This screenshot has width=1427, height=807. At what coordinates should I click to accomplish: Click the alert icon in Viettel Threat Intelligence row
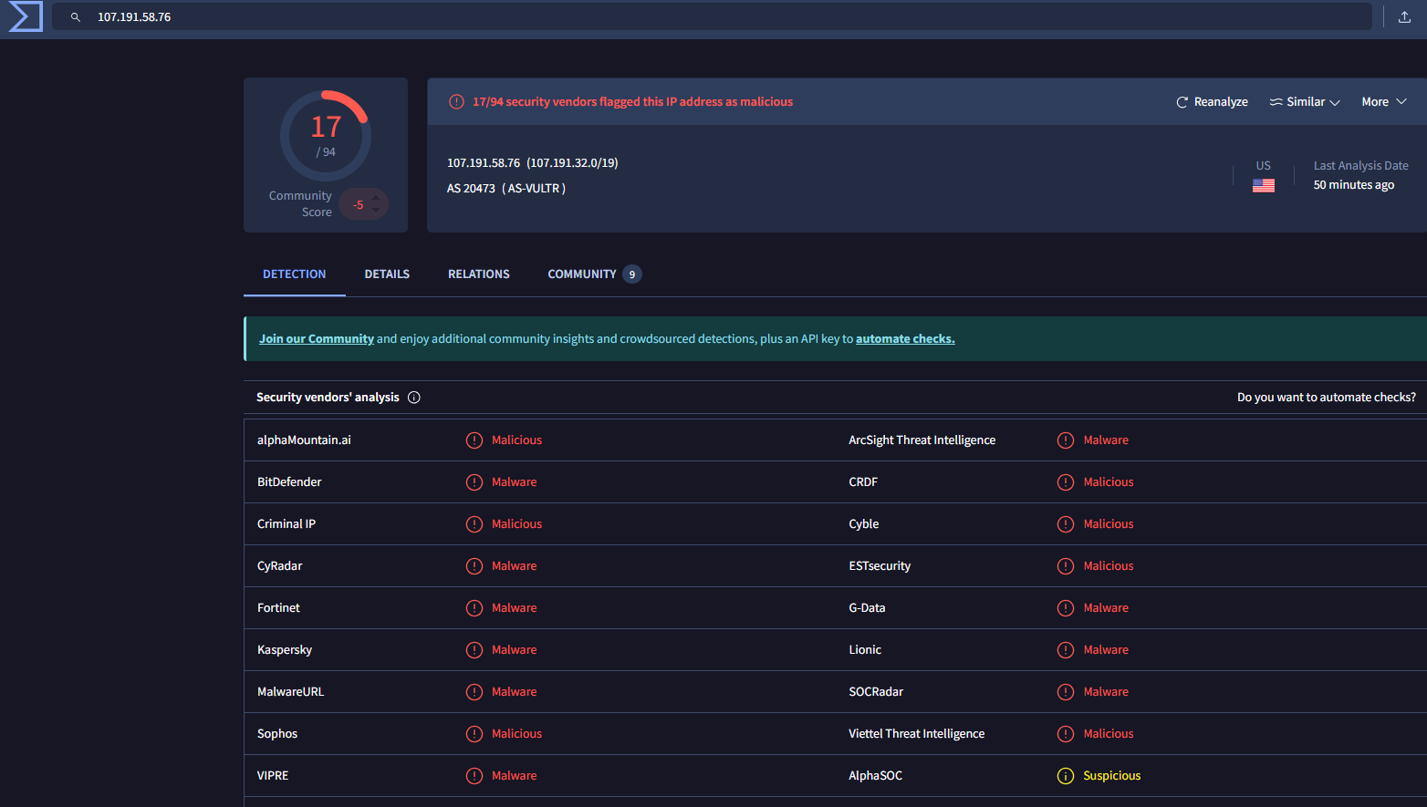point(1066,734)
